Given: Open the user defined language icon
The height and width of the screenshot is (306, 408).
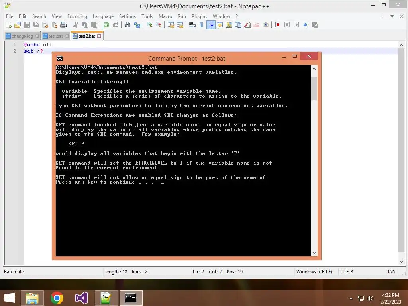Looking at the screenshot, I should click(x=220, y=25).
